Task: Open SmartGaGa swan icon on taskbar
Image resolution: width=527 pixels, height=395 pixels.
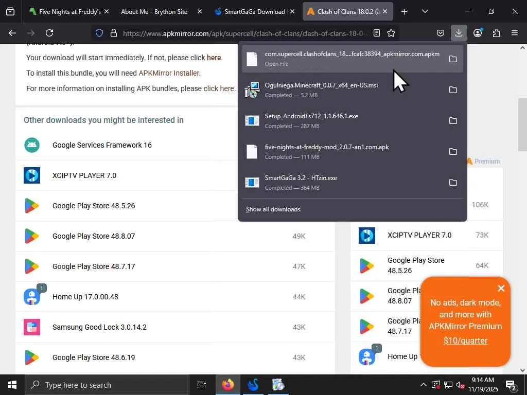Action: tap(253, 385)
